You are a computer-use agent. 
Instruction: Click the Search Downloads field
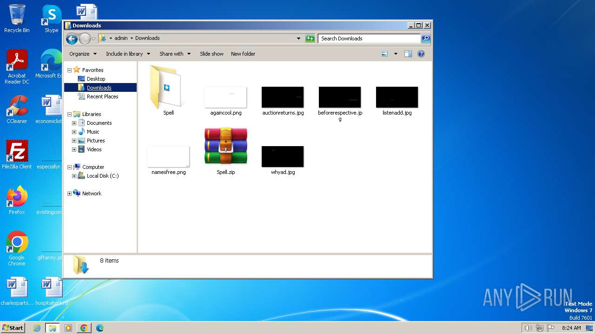tap(370, 39)
